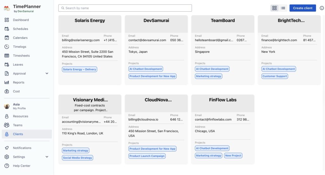Open Timesheets menu item
The height and width of the screenshot is (175, 325).
pos(27,56)
